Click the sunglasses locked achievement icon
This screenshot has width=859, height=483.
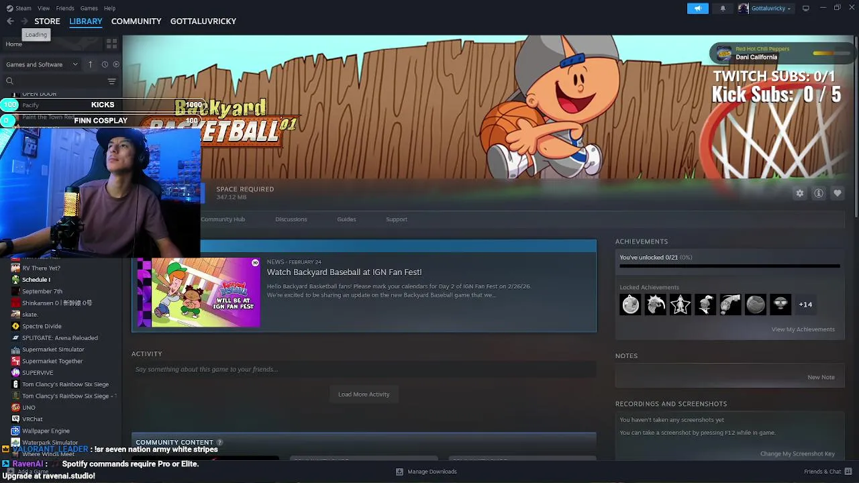pyautogui.click(x=780, y=305)
